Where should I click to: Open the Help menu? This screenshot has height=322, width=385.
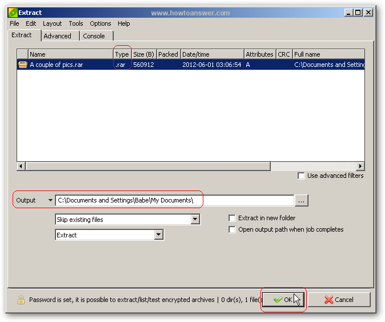click(124, 23)
